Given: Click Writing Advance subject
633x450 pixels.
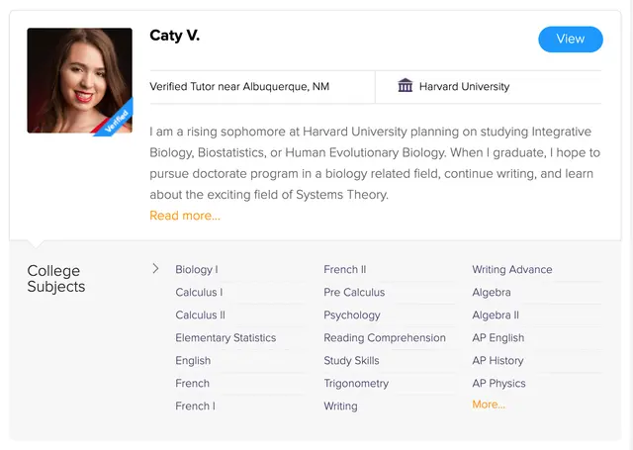Looking at the screenshot, I should pos(512,270).
